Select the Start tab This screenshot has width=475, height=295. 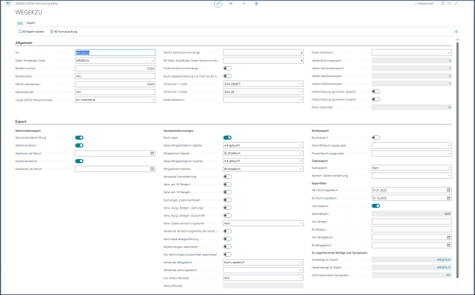(x=20, y=23)
